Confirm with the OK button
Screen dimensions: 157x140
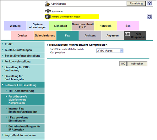123,64
